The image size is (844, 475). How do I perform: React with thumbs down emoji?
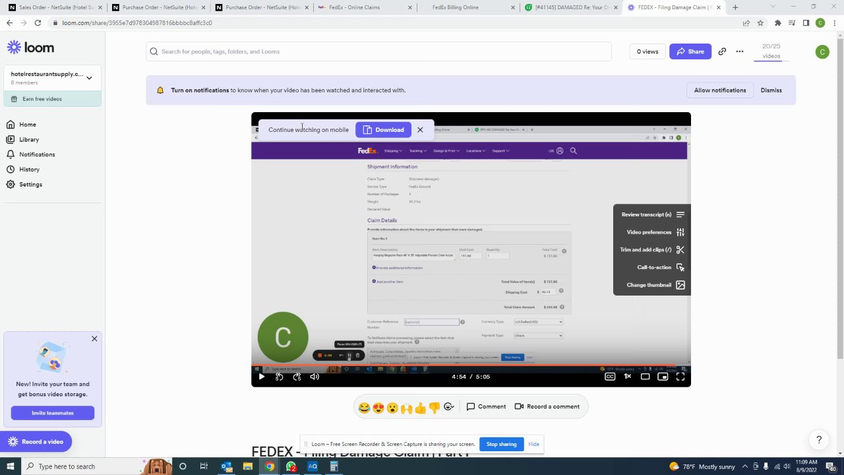(x=434, y=407)
